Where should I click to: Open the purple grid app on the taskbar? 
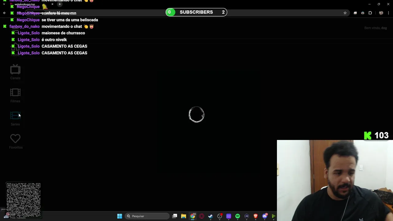point(228,216)
